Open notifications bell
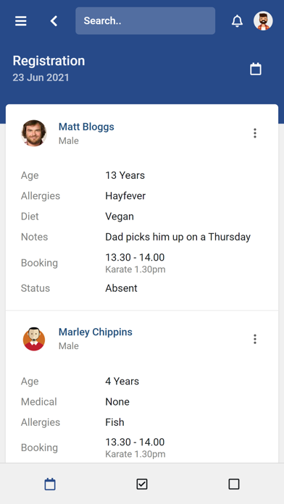The width and height of the screenshot is (284, 504). pos(237,21)
